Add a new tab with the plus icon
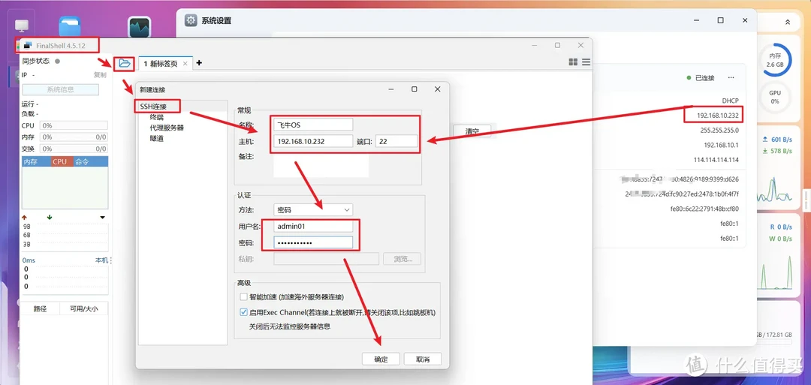The width and height of the screenshot is (811, 385). 199,63
